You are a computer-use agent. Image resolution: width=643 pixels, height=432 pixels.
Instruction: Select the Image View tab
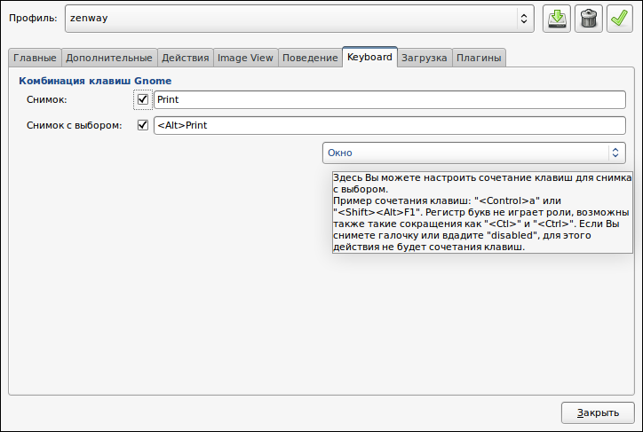(x=245, y=58)
